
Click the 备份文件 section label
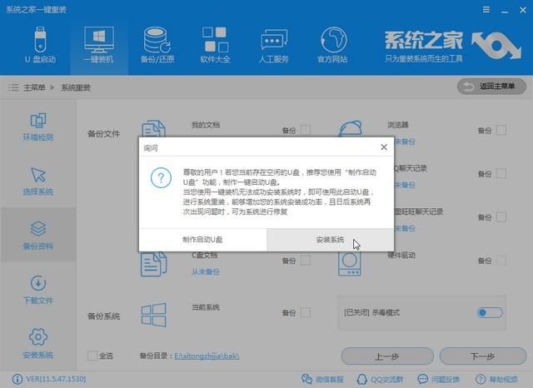(x=103, y=134)
